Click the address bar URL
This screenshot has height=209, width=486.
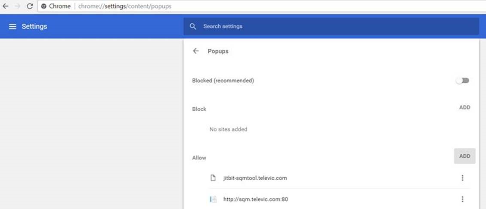pyautogui.click(x=124, y=6)
